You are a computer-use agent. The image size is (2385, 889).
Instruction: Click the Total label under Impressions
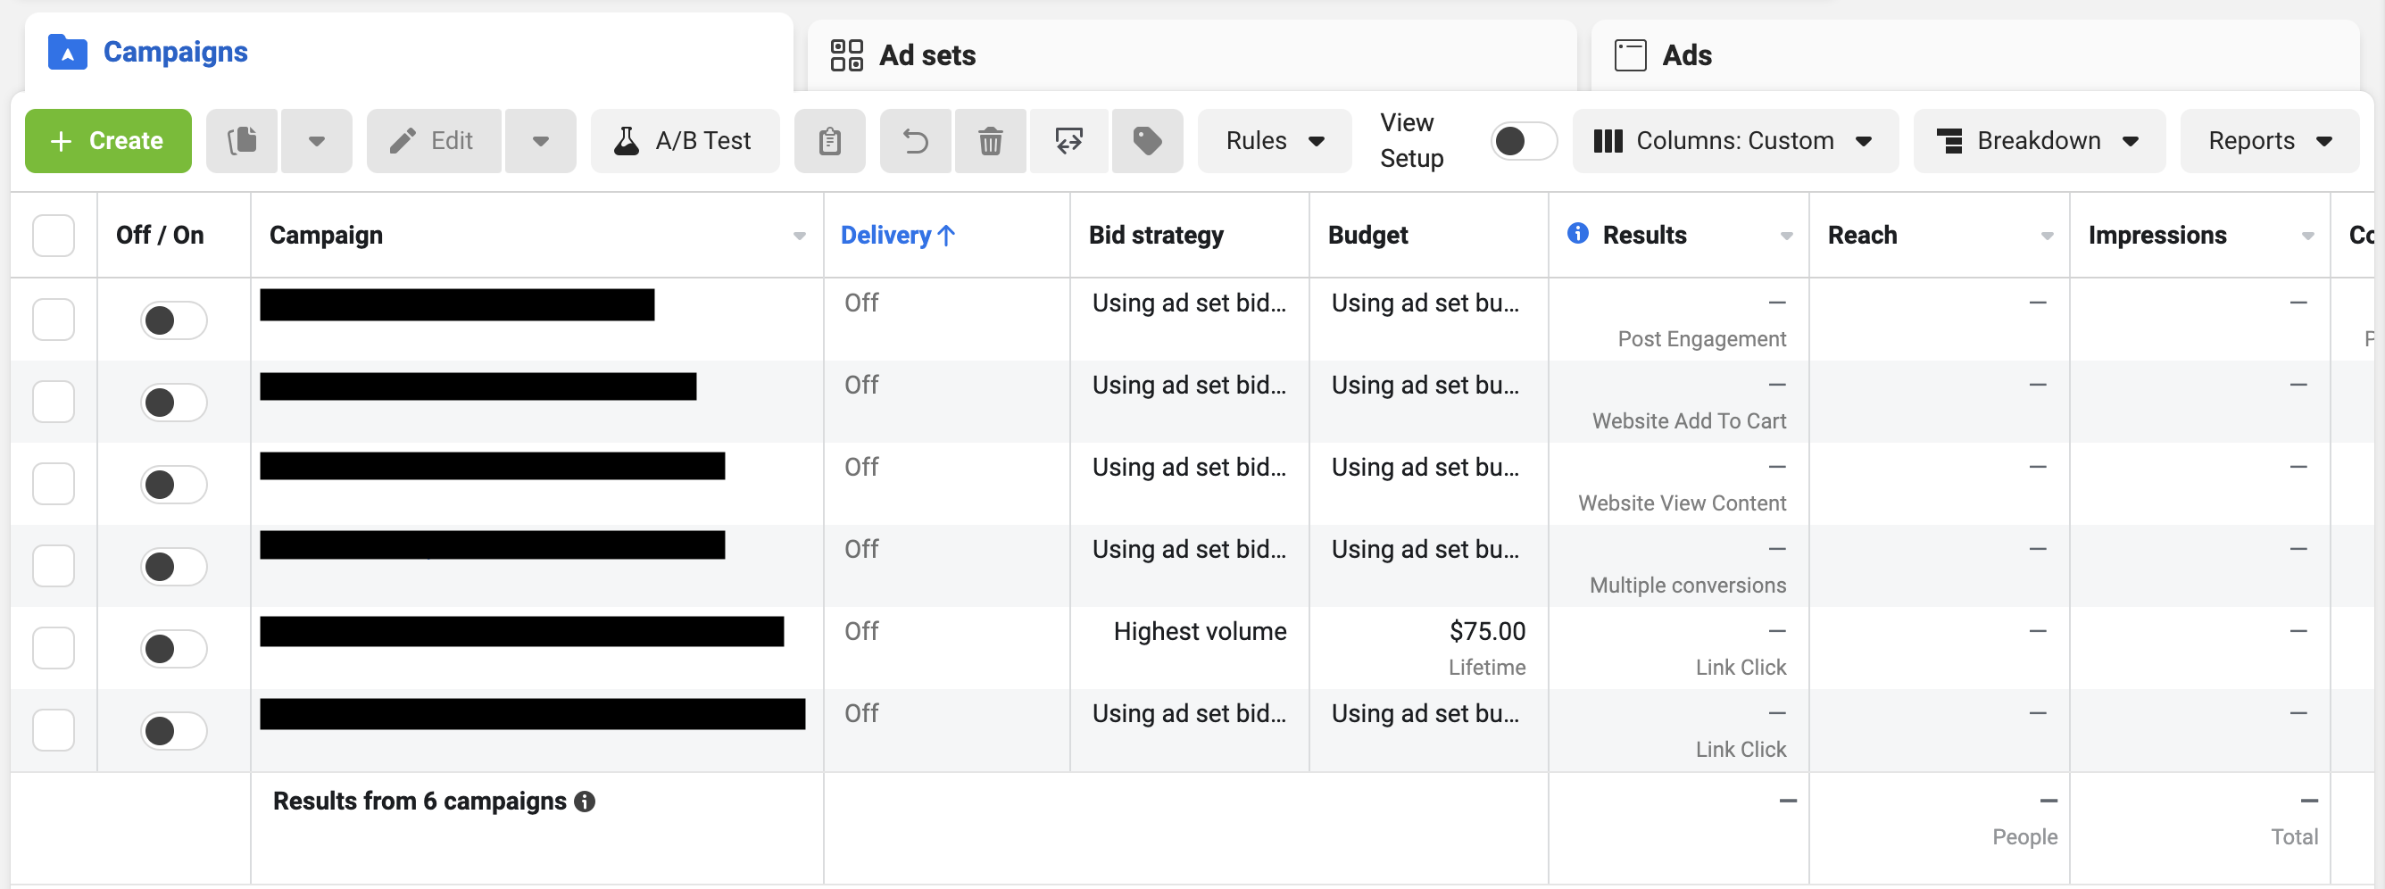(x=2294, y=837)
